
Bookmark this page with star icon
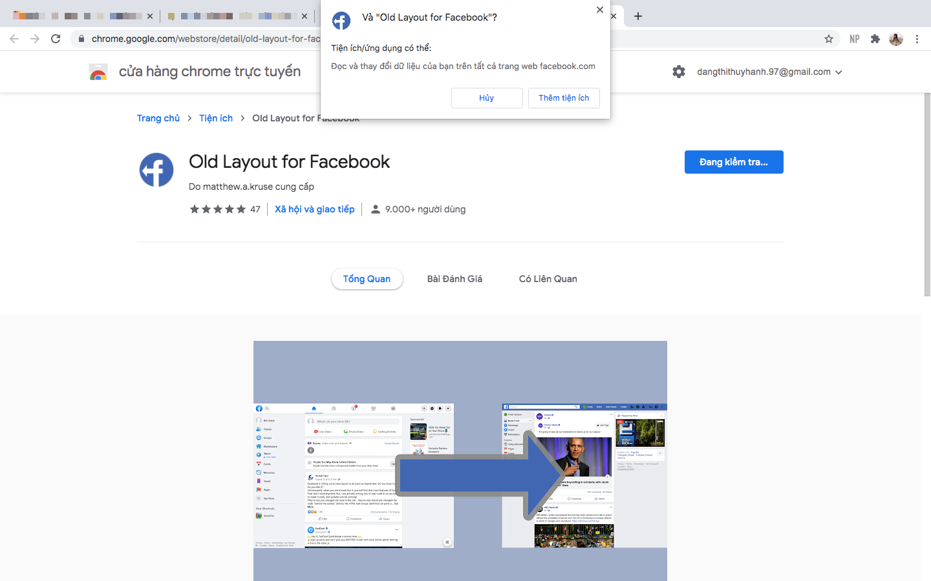coord(829,39)
